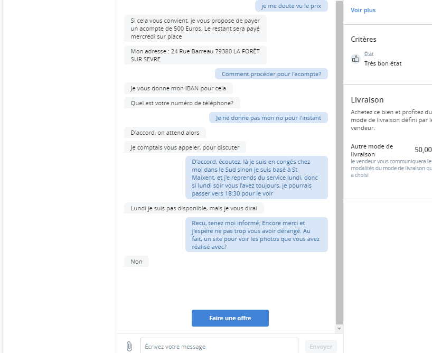Click the chat vertical scrollbar thumb
432x353 pixels.
pyautogui.click(x=339, y=159)
